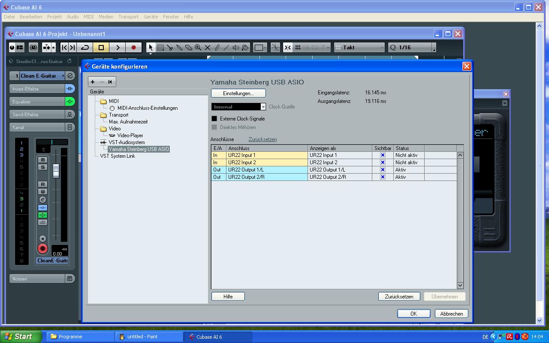Enable Read automation R button
Viewport: 549px width, 343px height.
tap(42, 184)
